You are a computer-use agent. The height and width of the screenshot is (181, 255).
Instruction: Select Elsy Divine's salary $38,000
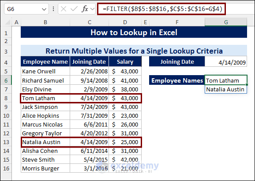pos(125,89)
